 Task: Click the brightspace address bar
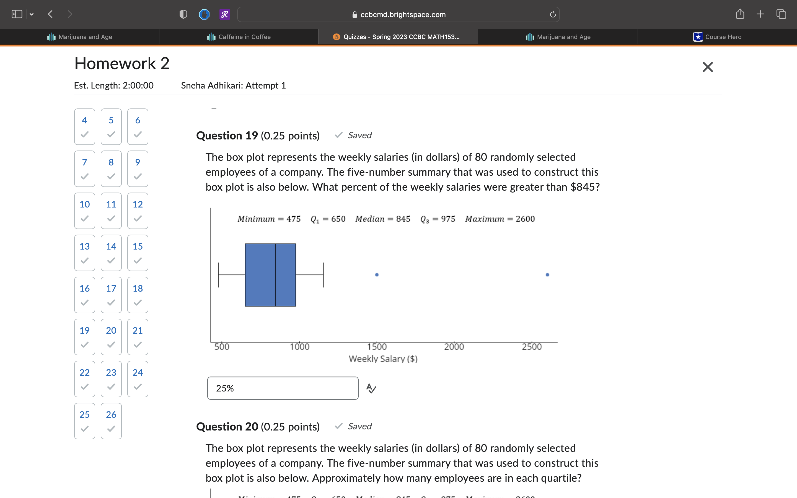(398, 14)
